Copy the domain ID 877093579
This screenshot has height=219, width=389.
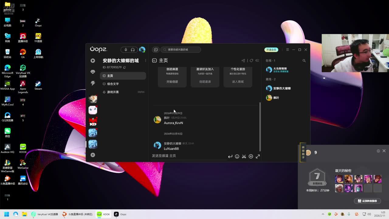pos(125,67)
